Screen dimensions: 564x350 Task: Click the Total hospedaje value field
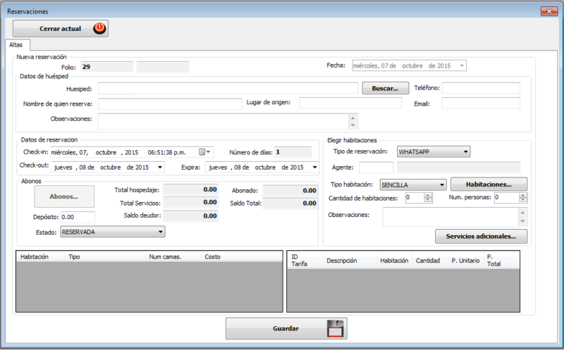coord(190,189)
